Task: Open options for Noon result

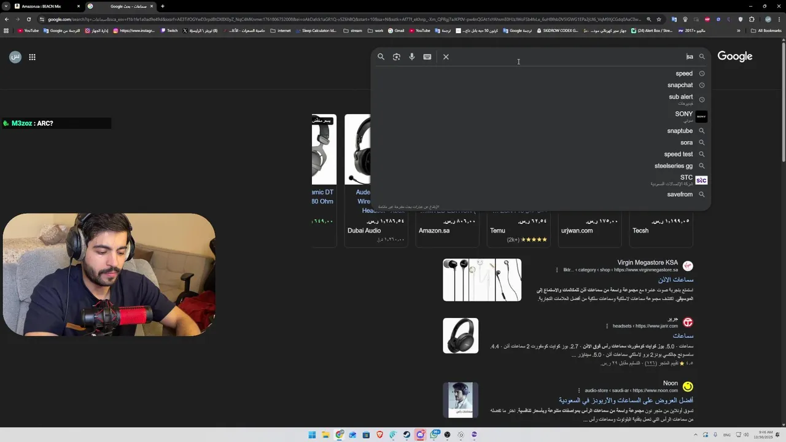Action: [x=578, y=390]
